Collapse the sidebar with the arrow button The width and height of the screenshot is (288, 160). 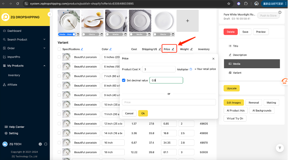click(50, 14)
